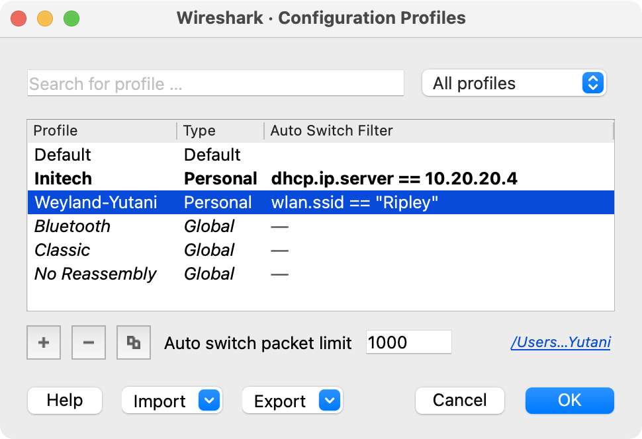Add a new profile with the plus icon
Viewport: 642px width, 439px height.
[43, 342]
